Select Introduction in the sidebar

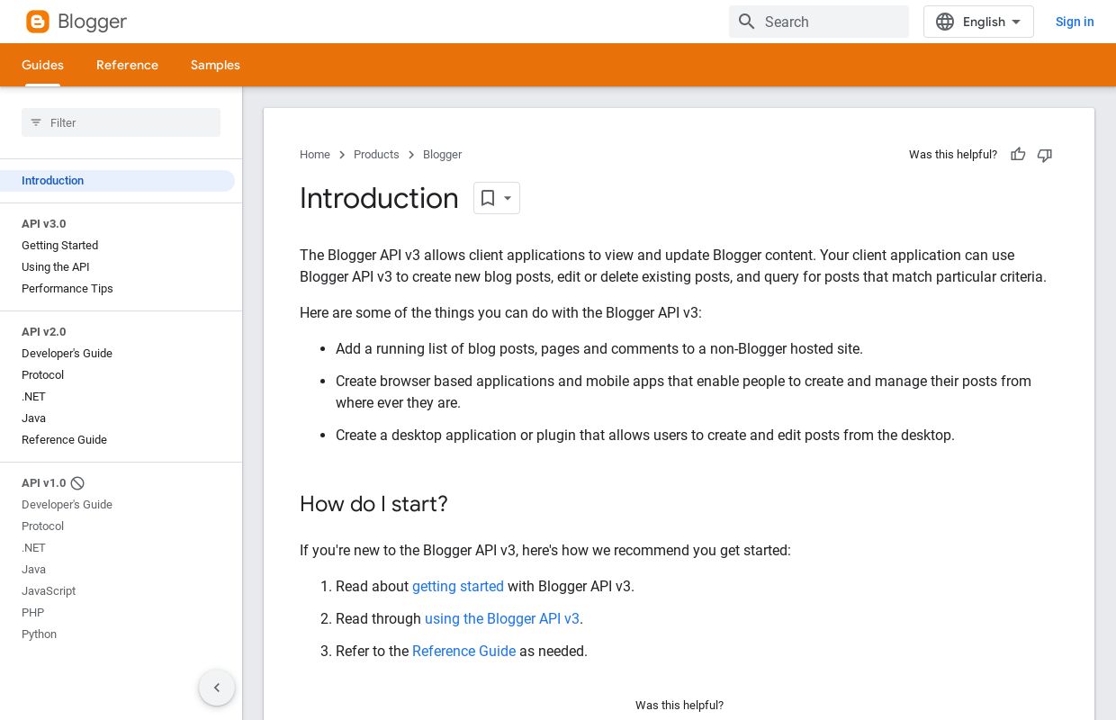[x=117, y=181]
